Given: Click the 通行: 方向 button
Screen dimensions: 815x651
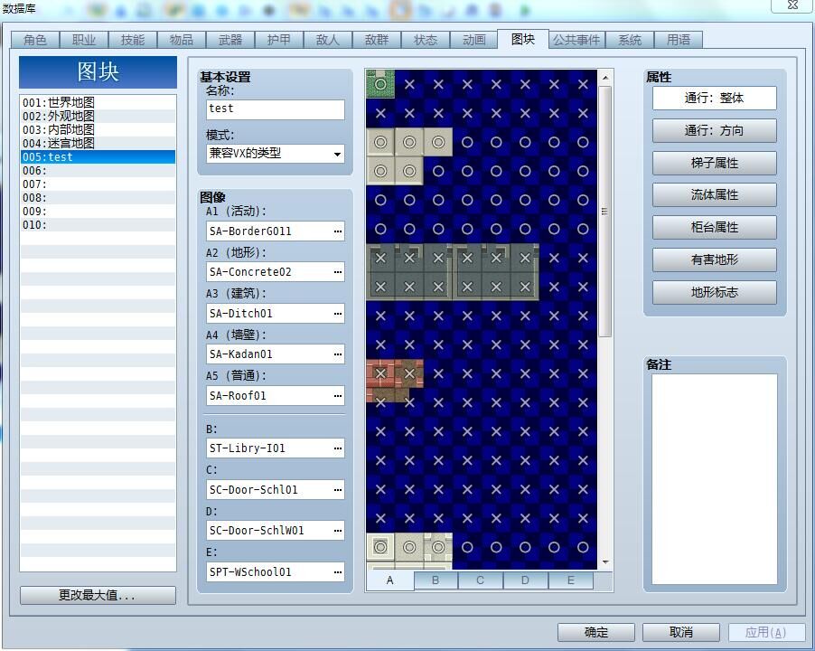Looking at the screenshot, I should (715, 130).
